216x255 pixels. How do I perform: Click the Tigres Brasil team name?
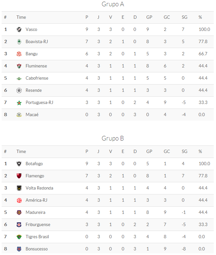pos(37,237)
